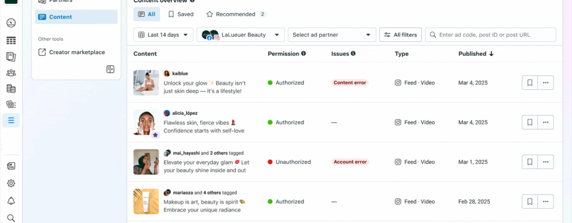Screen dimensions: 572x223
Task: Open the Select ad partner dropdown
Action: tap(332, 35)
